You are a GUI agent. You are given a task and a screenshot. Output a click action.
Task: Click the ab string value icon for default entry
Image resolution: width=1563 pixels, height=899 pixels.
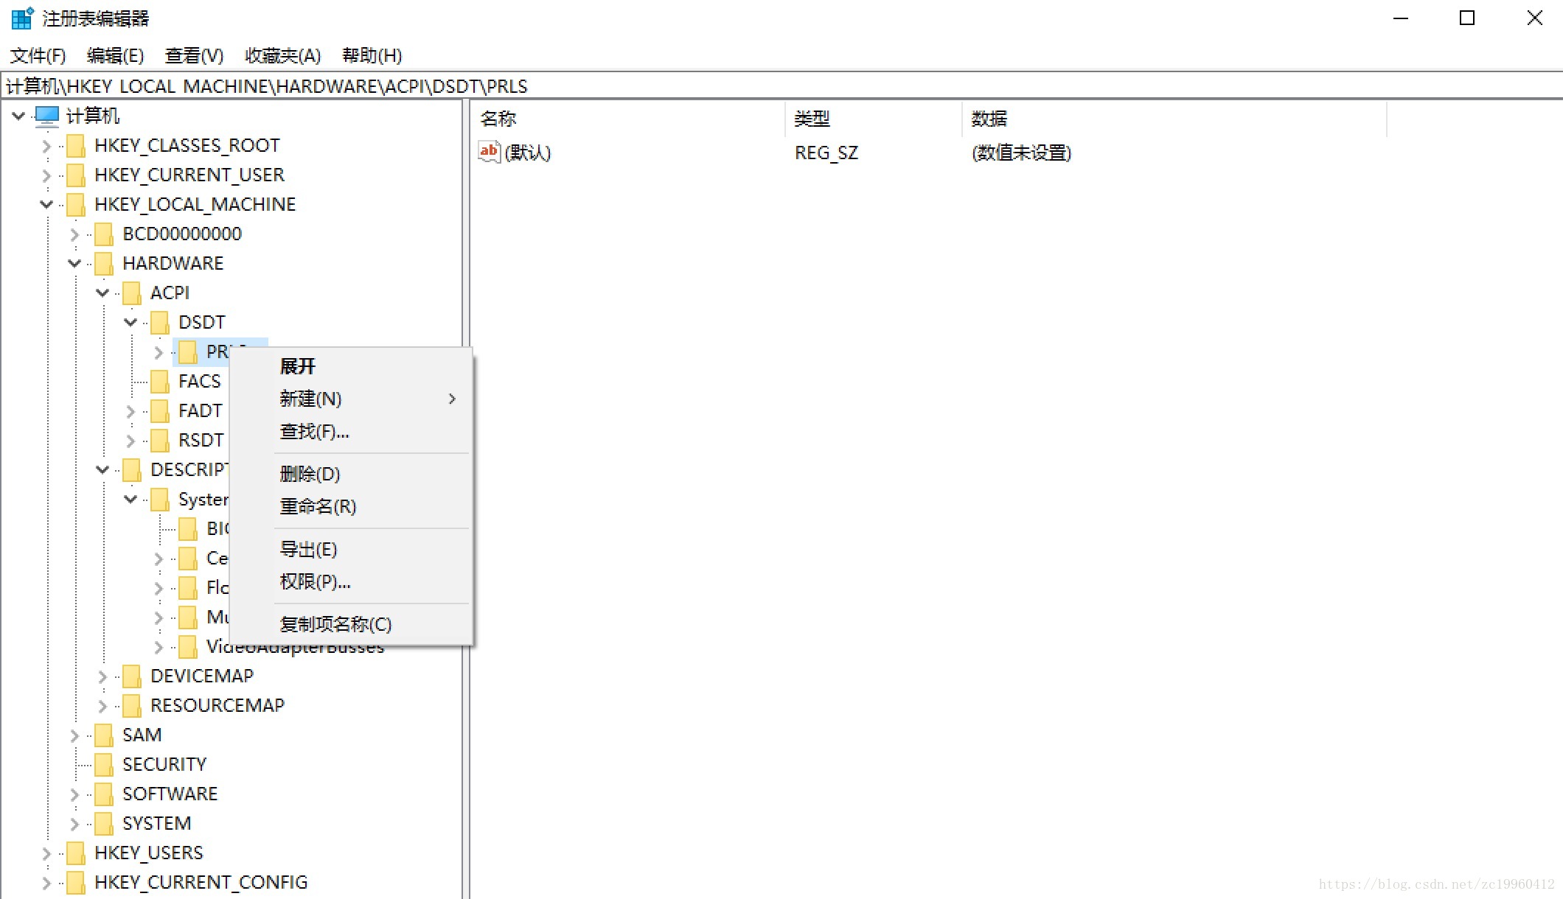tap(489, 153)
